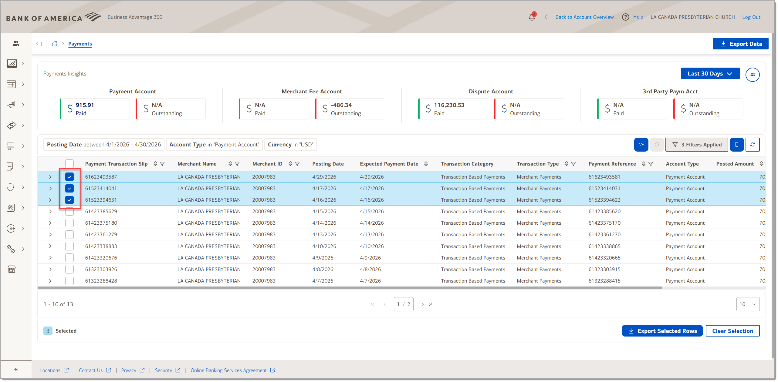Filter the Payment Transaction Slip column
Viewport: 778px width, 382px height.
point(162,164)
